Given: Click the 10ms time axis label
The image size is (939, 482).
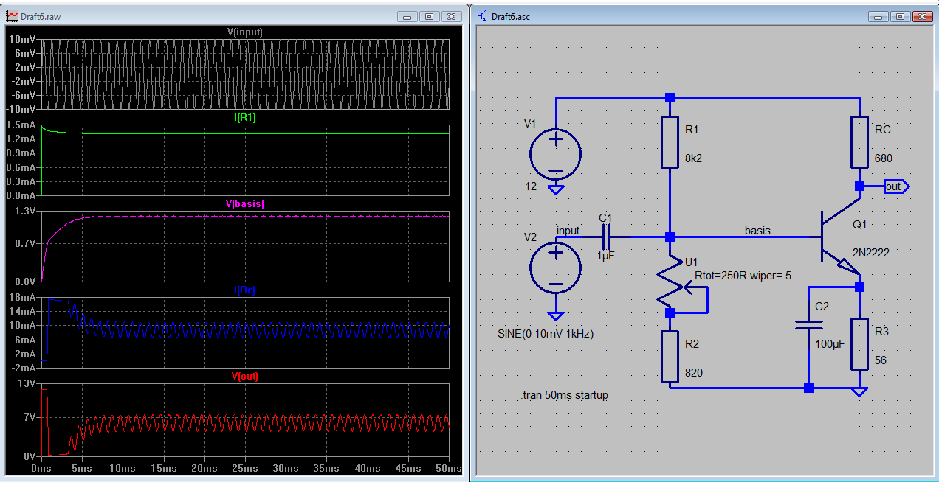Looking at the screenshot, I should coord(123,469).
